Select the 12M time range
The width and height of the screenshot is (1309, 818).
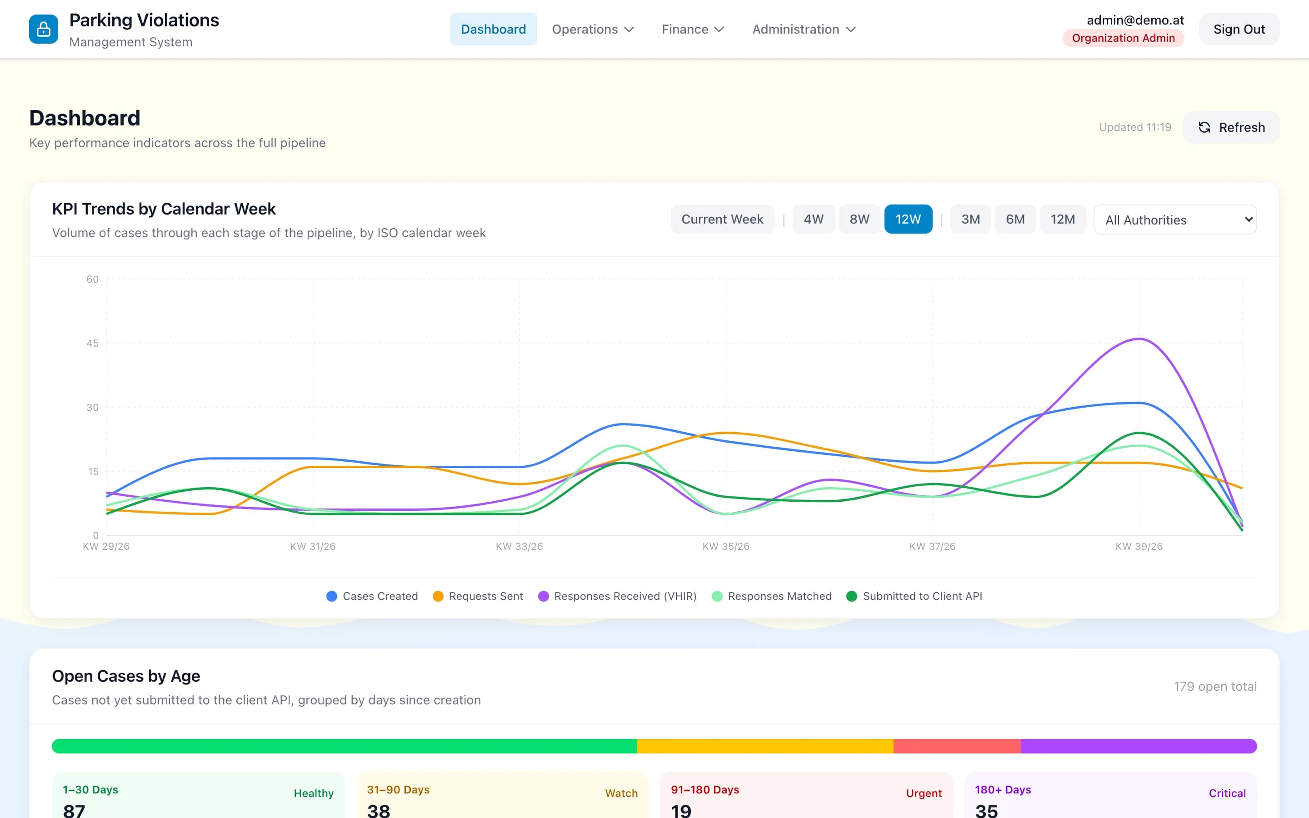click(1063, 219)
